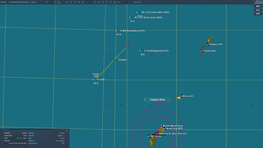Toggle the map mode A icon
The image size is (263, 148).
tap(87, 2)
